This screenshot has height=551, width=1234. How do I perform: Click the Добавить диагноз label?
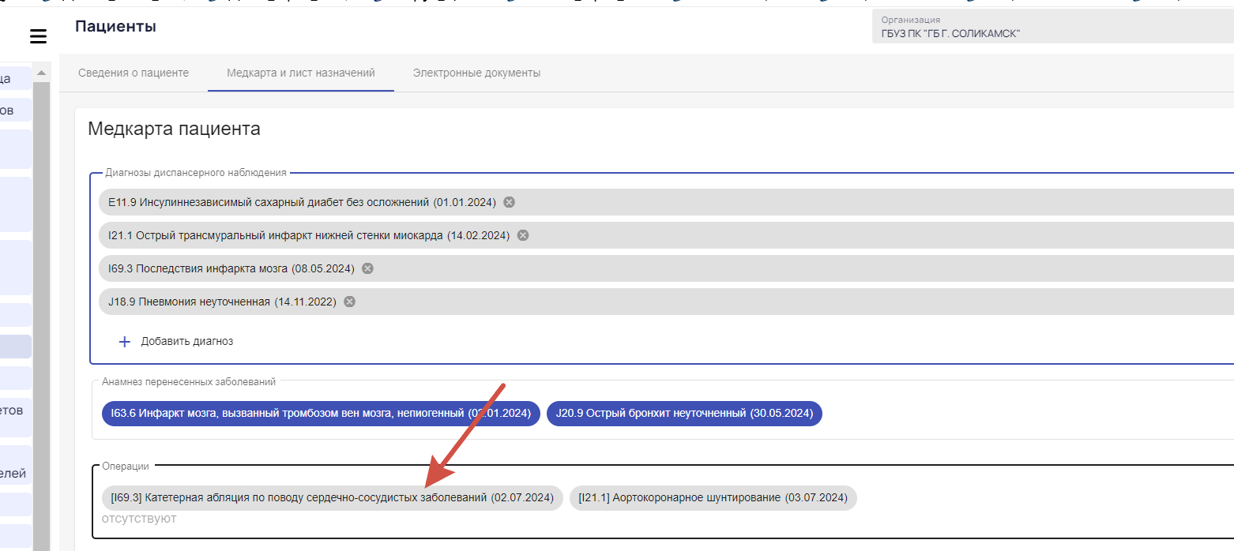(187, 342)
